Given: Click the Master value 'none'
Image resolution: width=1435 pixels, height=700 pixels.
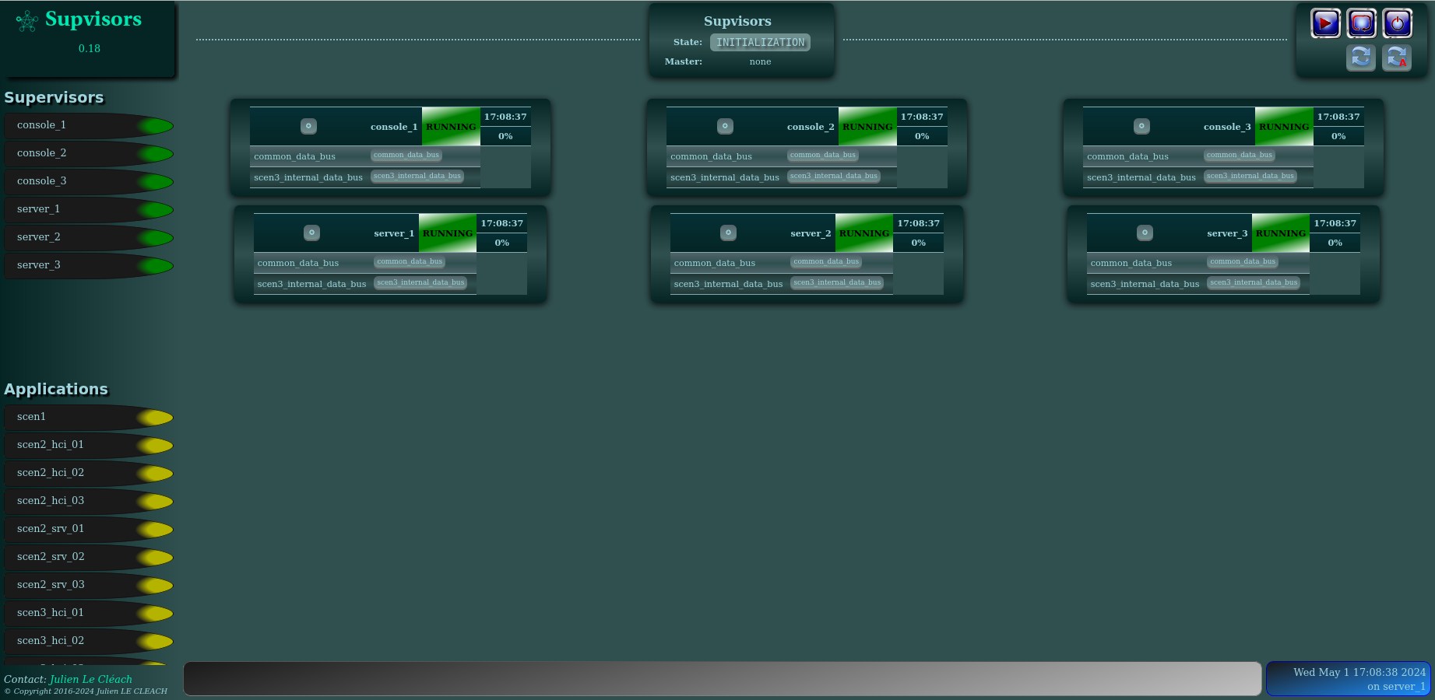Looking at the screenshot, I should point(760,62).
